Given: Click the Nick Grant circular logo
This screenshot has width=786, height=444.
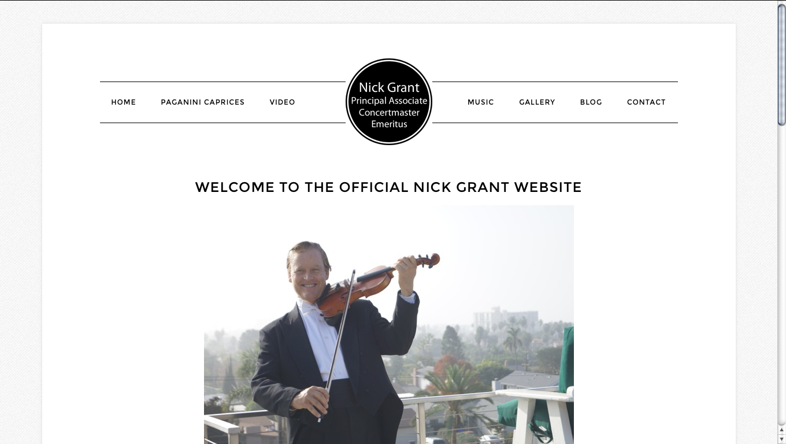Looking at the screenshot, I should tap(389, 102).
